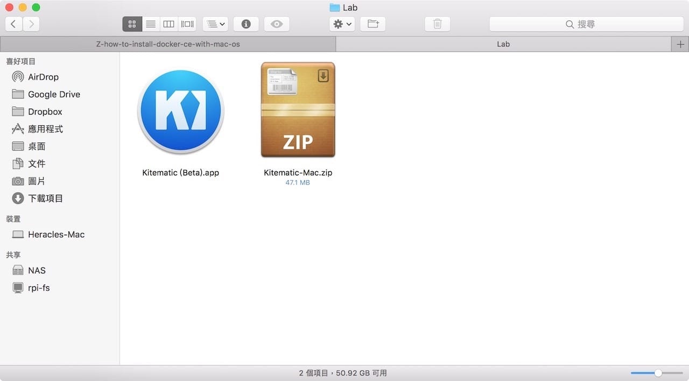
Task: Switch to icon view
Action: [x=132, y=24]
